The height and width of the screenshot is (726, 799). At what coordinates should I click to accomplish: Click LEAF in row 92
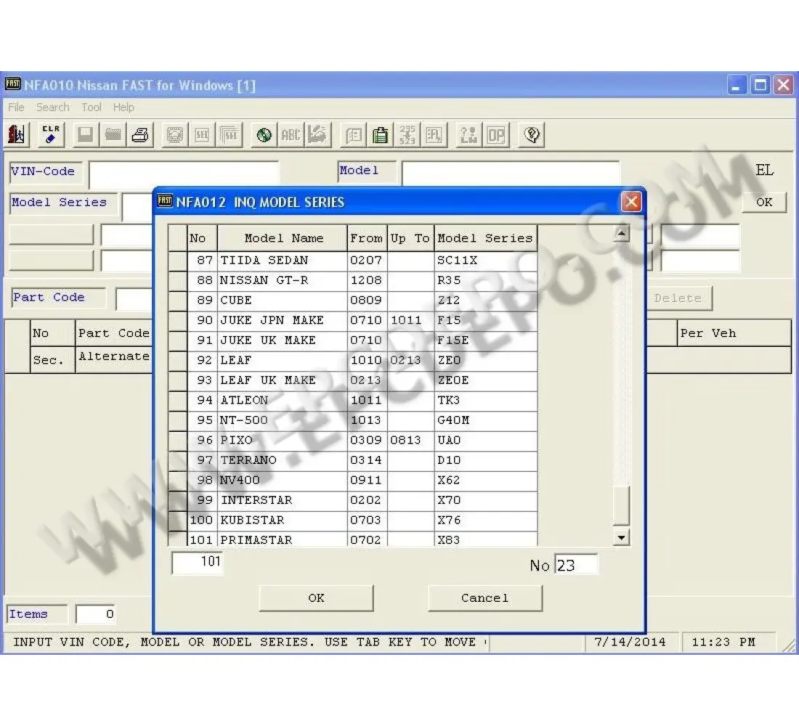[236, 360]
